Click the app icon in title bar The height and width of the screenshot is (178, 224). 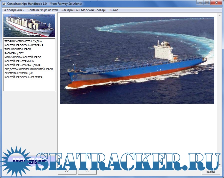[x=4, y=4]
